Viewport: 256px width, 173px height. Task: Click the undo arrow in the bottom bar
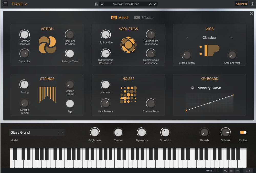(x=225, y=170)
